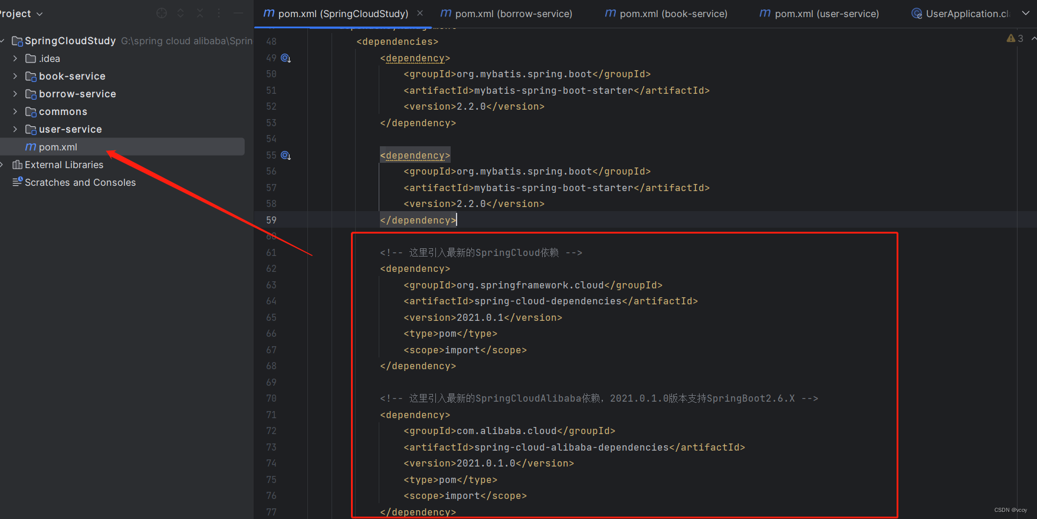Image resolution: width=1037 pixels, height=519 pixels.
Task: Expand the book-service module
Action: 15,76
